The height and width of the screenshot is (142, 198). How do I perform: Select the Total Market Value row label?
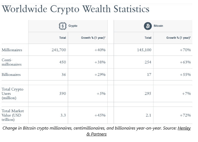click(13, 115)
